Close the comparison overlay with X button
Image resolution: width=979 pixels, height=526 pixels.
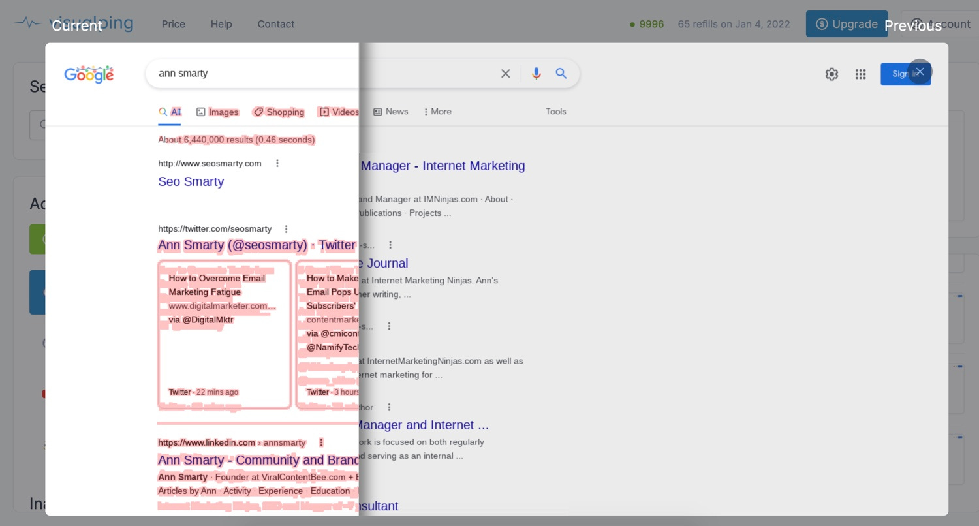[x=920, y=72]
